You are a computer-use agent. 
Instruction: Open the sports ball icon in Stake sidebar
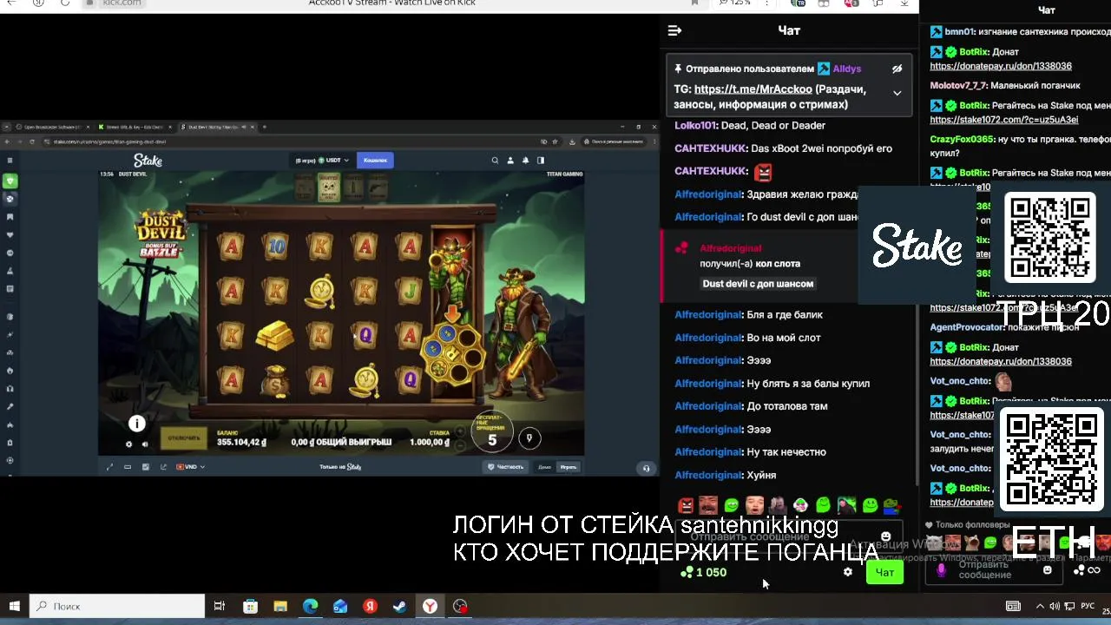(x=10, y=199)
